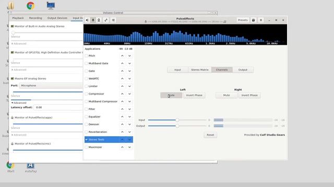The height and width of the screenshot is (187, 334).
Task: Open Output Devices tab in Volume Control
Action: pos(57,18)
